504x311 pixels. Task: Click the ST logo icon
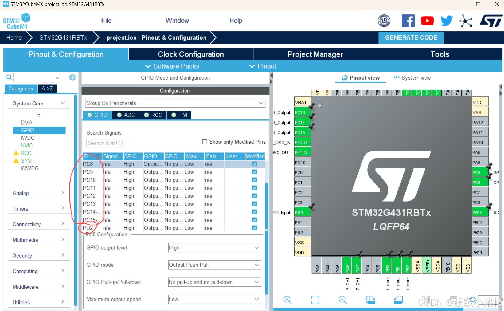click(x=491, y=21)
